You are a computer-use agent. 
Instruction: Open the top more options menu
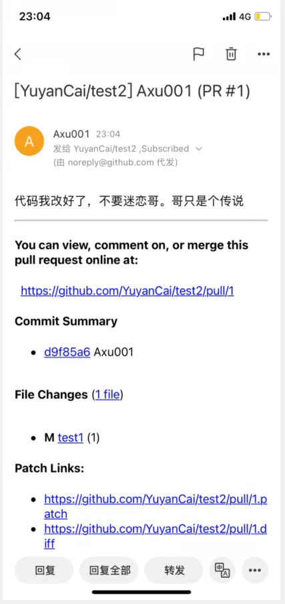tap(264, 54)
